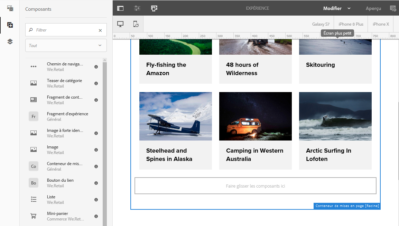Open Arctic Surfing In Lofoten article

coord(328,155)
